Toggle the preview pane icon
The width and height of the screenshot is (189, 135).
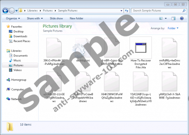(173, 19)
